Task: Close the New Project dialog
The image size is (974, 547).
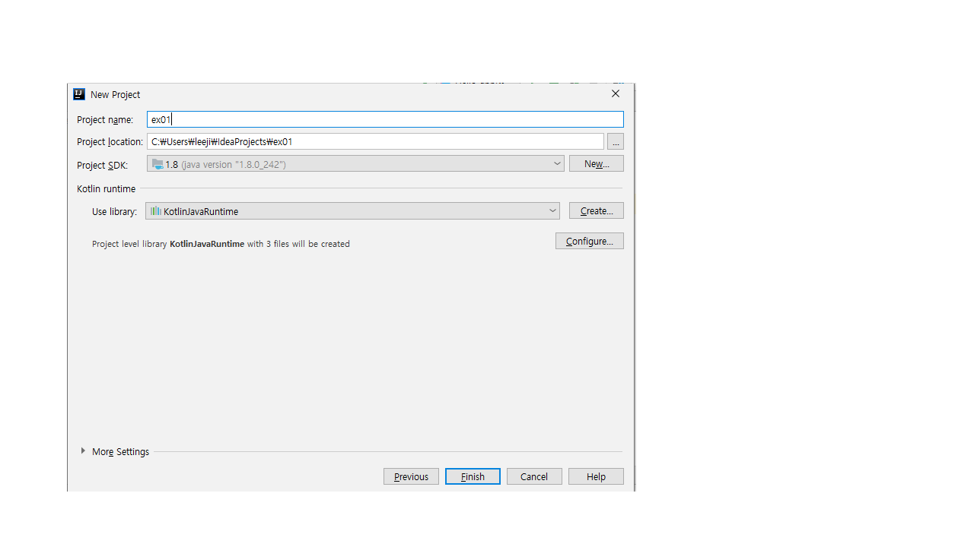Action: (x=616, y=94)
